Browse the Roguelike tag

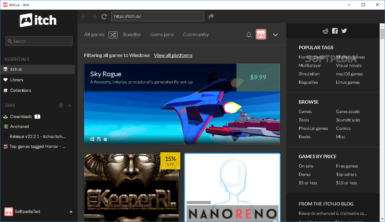tap(308, 82)
